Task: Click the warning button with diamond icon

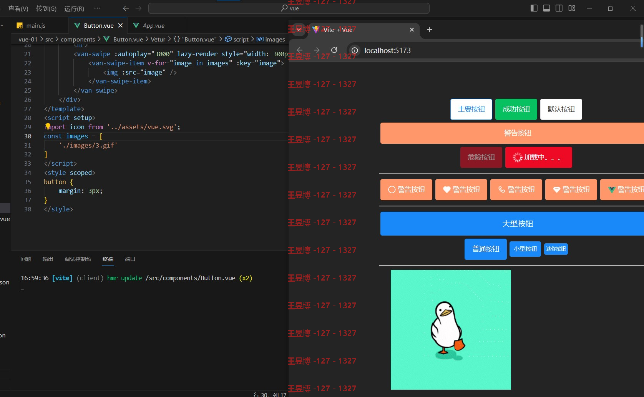Action: [571, 189]
